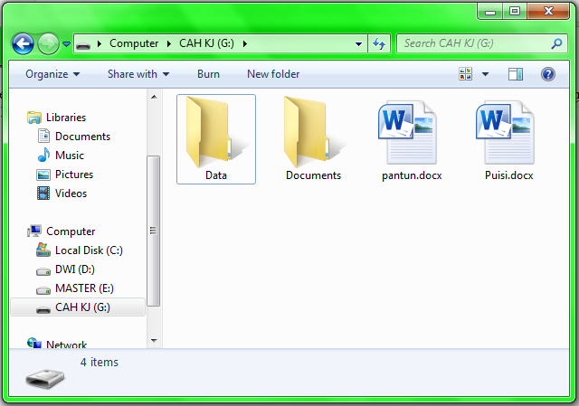579x406 pixels.
Task: Select the Puisi.docx Word file icon
Action: click(506, 133)
